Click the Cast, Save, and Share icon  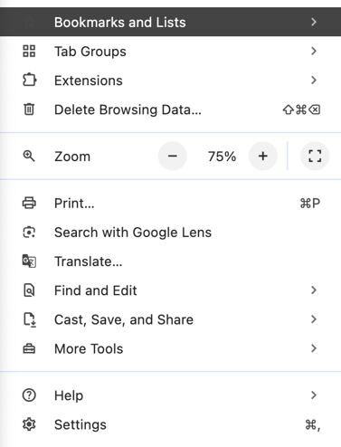pos(30,319)
